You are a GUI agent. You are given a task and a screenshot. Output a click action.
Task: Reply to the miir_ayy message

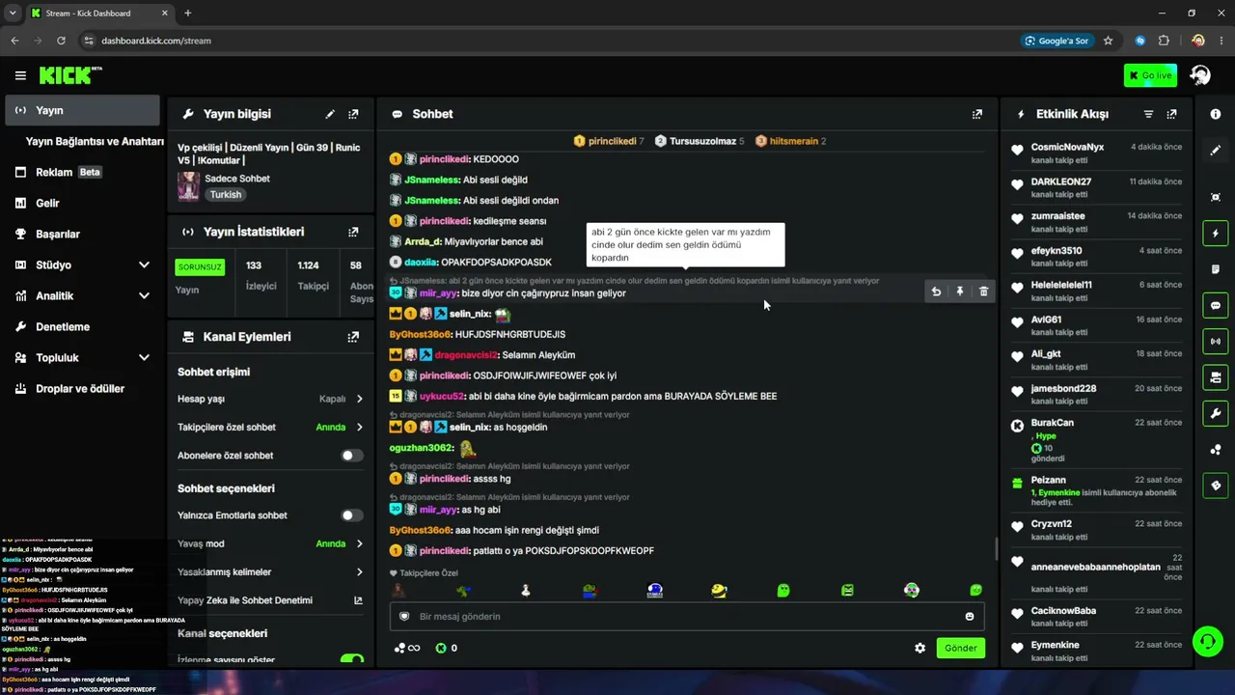pyautogui.click(x=936, y=292)
